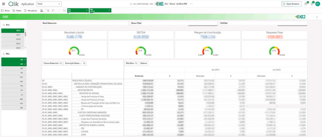This screenshot has width=322, height=137.
Task: Open the selections tool grid icon
Action: click(42, 11)
